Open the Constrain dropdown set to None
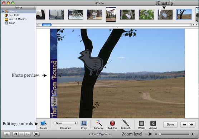This screenshot has width=199, height=139. 65,123
